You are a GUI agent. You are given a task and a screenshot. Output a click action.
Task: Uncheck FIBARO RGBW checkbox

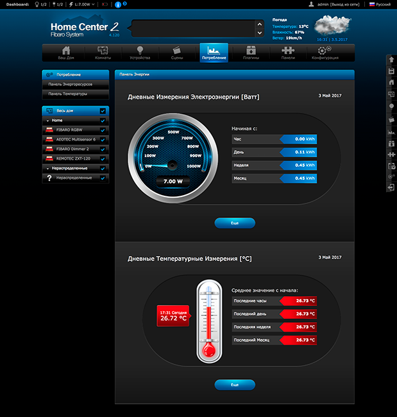[x=103, y=130]
